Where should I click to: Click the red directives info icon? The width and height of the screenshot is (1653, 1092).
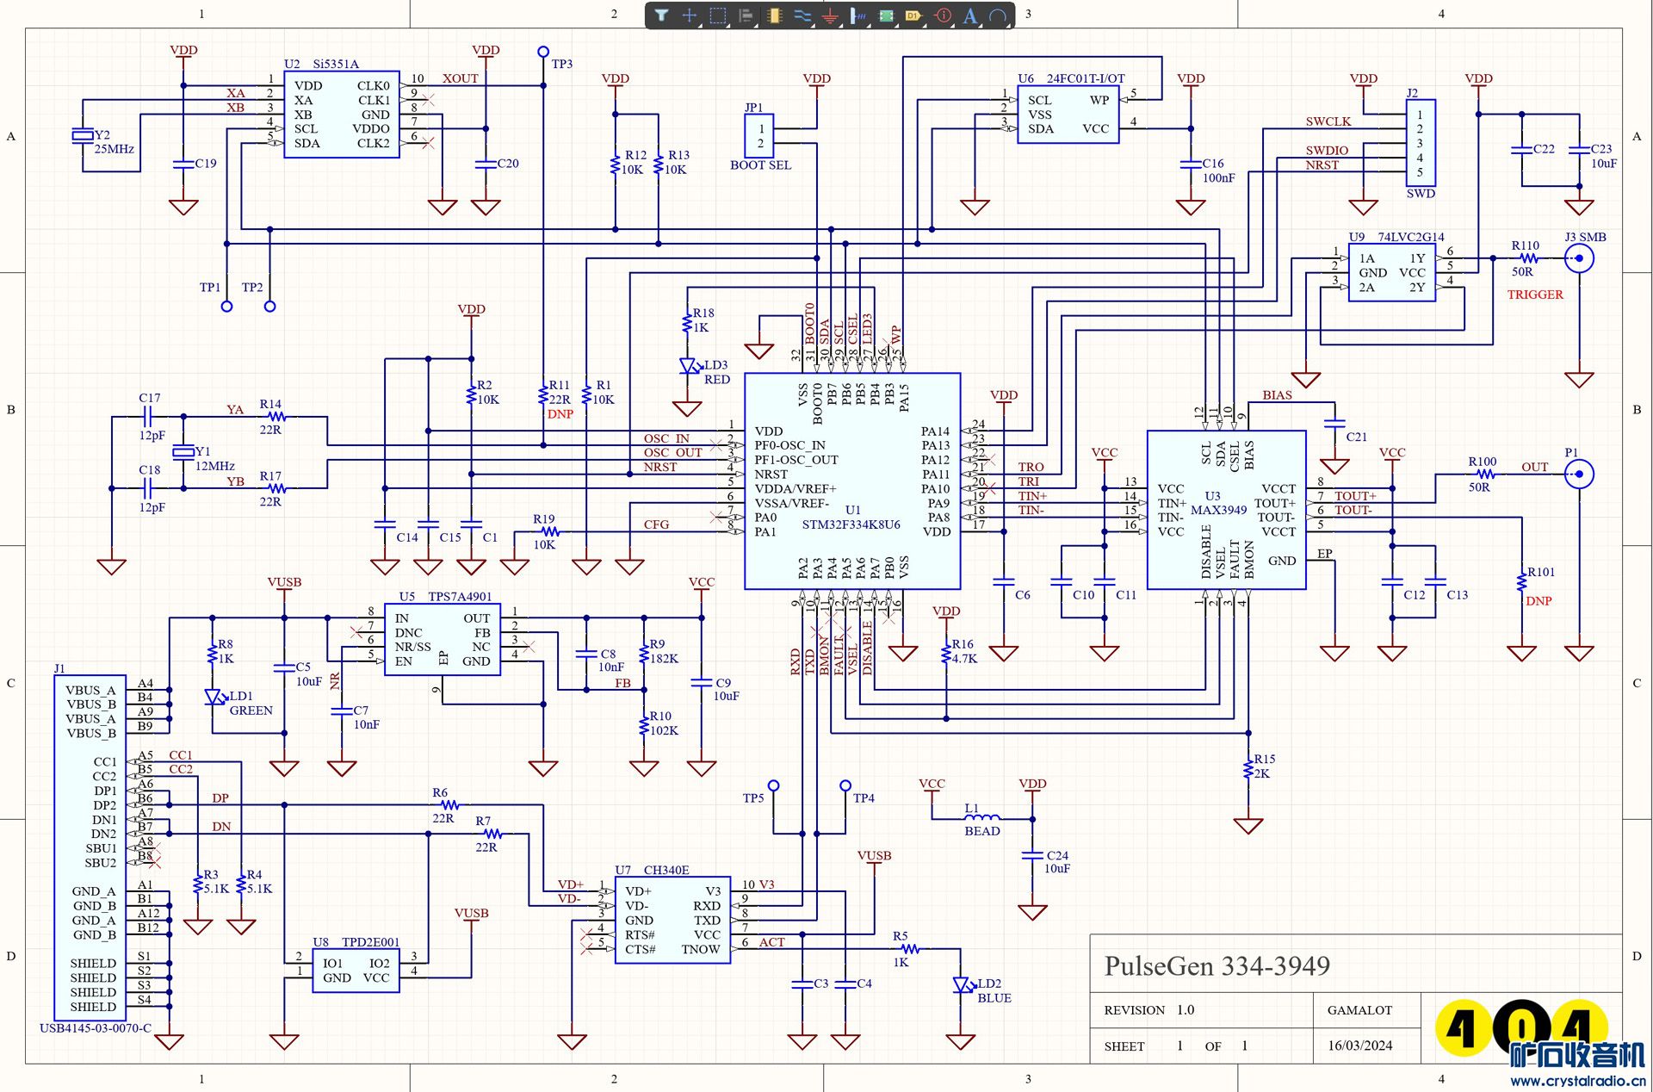tap(943, 16)
